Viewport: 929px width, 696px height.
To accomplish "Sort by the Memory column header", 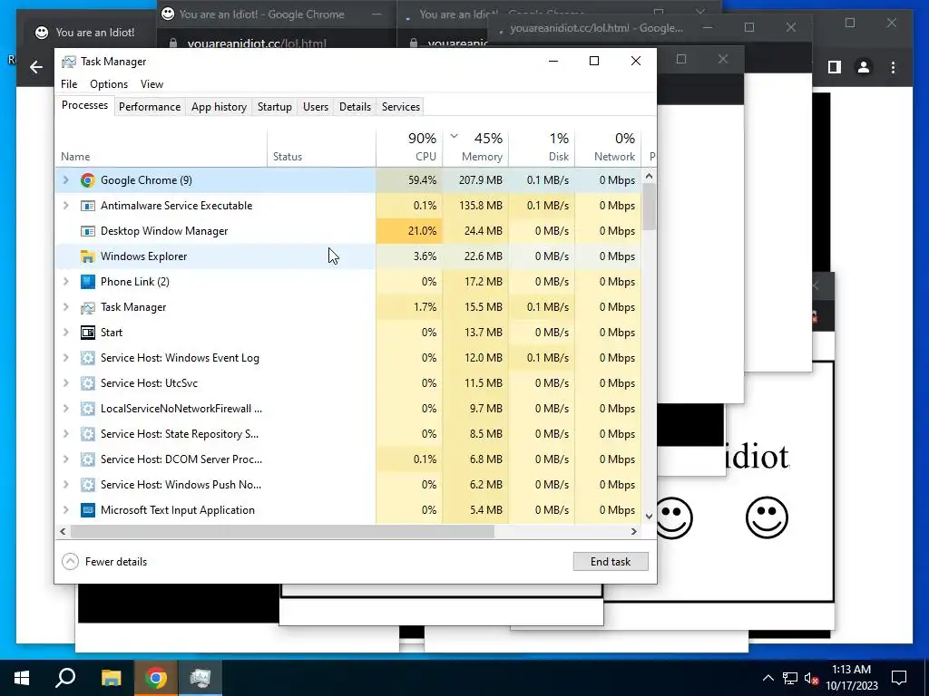I will [475, 146].
